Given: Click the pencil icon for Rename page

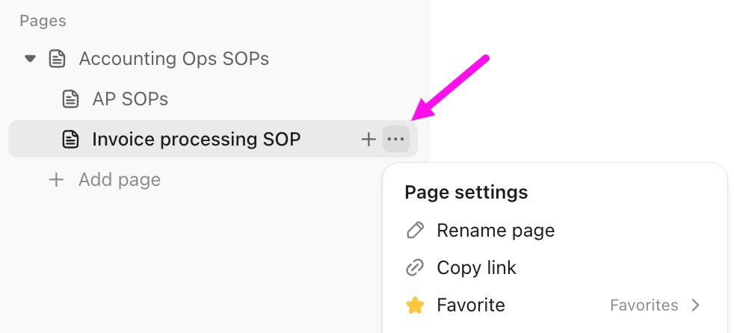Looking at the screenshot, I should pyautogui.click(x=415, y=230).
